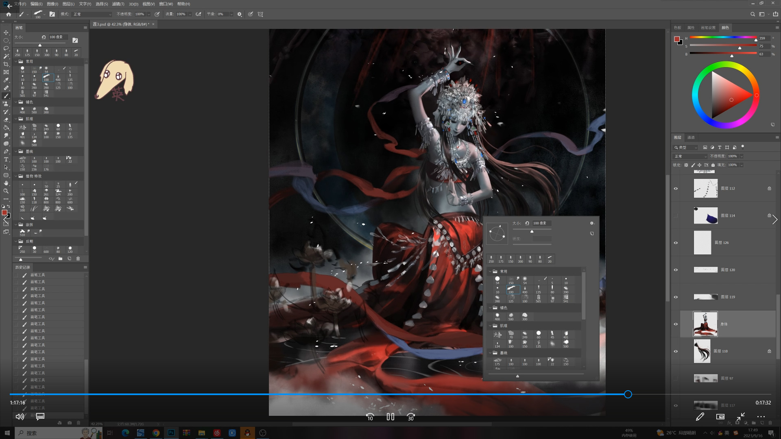Select the Horizontal Type tool
This screenshot has width=781, height=439.
(6, 159)
